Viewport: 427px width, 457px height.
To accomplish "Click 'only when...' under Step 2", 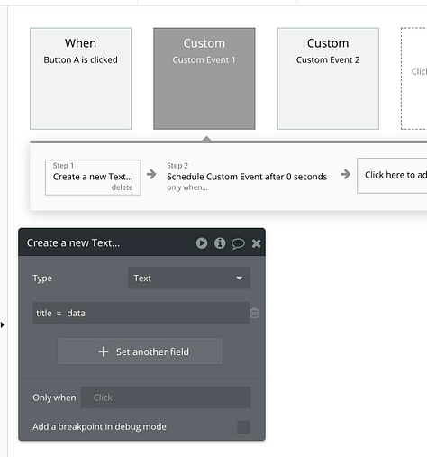I will (x=187, y=187).
